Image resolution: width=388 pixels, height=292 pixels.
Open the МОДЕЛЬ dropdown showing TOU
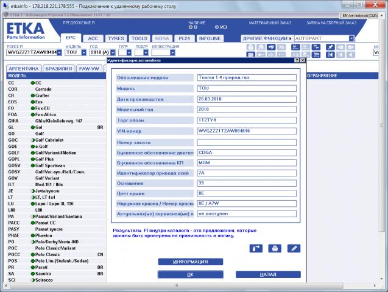[x=84, y=52]
